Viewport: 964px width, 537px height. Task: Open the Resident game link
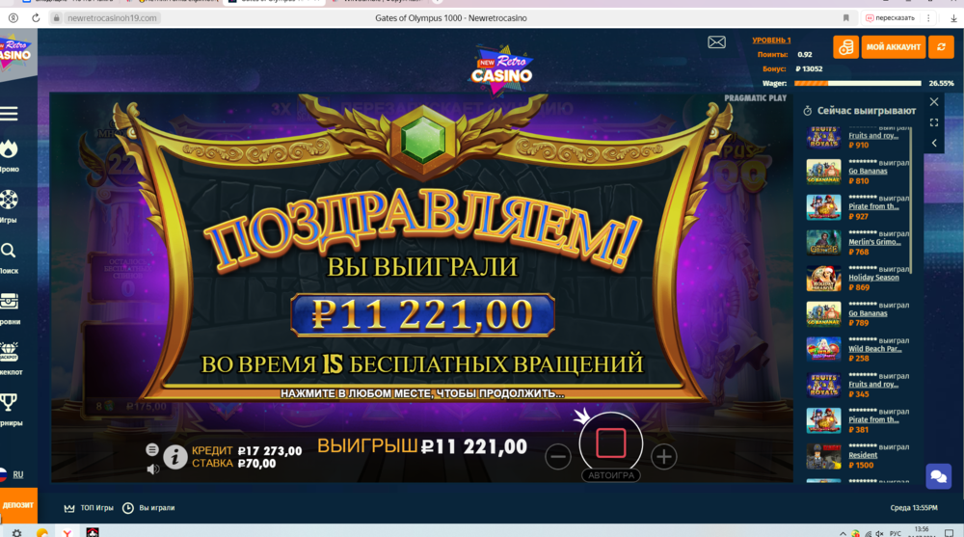863,455
